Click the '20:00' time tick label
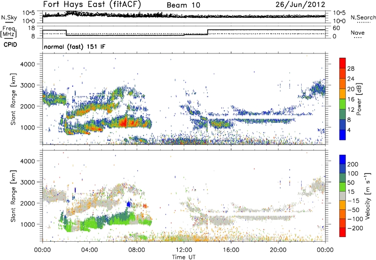 278,250
